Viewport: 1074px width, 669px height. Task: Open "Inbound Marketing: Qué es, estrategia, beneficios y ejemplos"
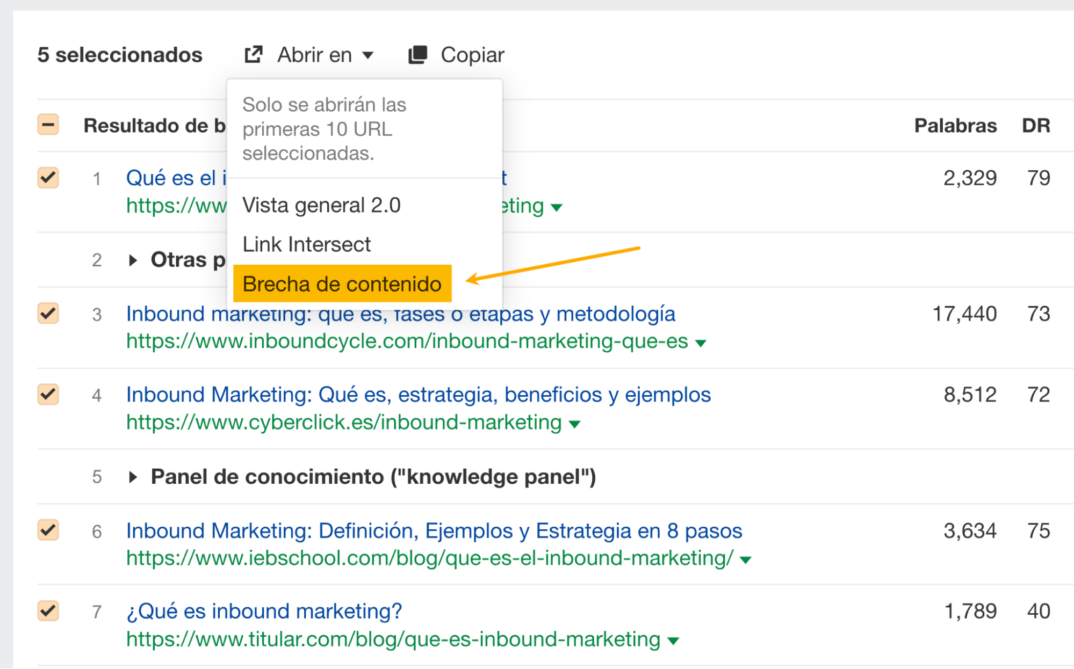click(419, 395)
